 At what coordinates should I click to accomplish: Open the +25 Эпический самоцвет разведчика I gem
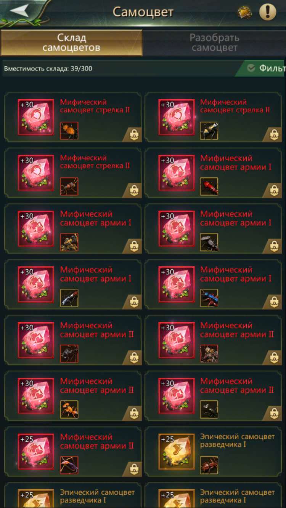(x=177, y=452)
